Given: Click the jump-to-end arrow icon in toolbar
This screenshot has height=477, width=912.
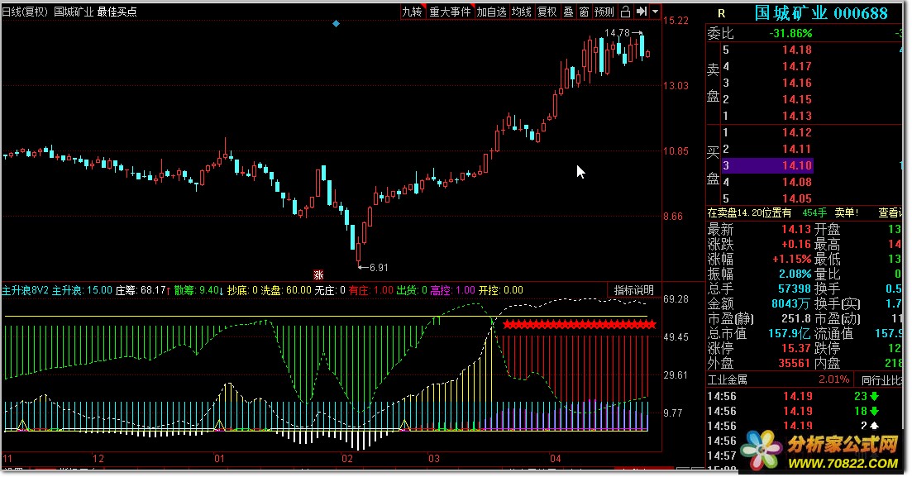Looking at the screenshot, I should [x=641, y=12].
